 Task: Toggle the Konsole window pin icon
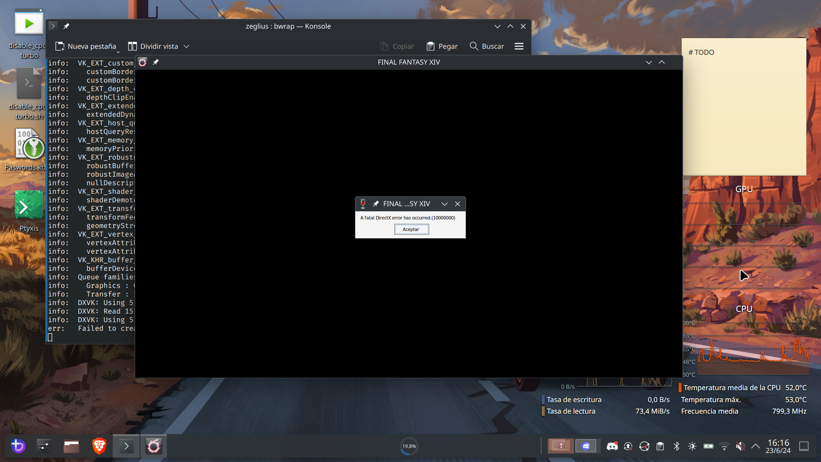coord(66,27)
